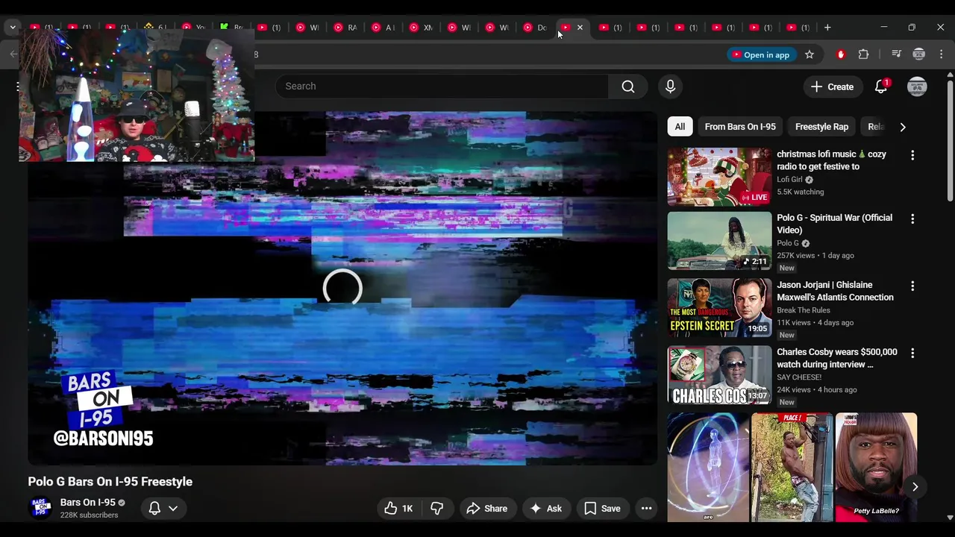Select the Freestyle Rap chip

821,127
